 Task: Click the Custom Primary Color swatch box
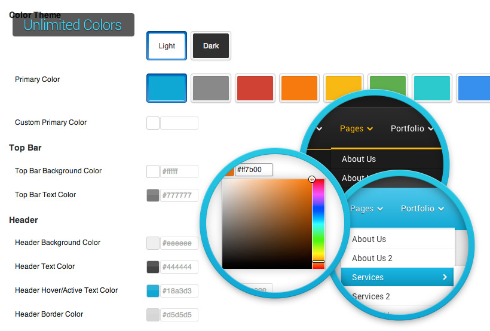coord(153,123)
